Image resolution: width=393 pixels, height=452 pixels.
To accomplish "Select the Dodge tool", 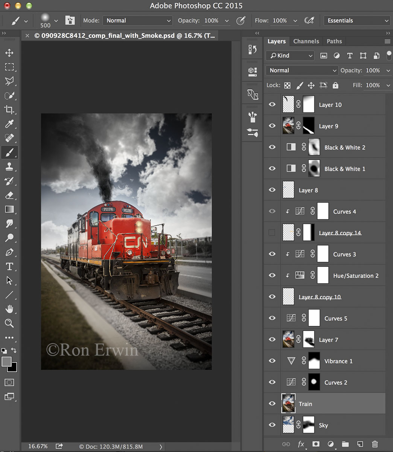I will tap(9, 238).
